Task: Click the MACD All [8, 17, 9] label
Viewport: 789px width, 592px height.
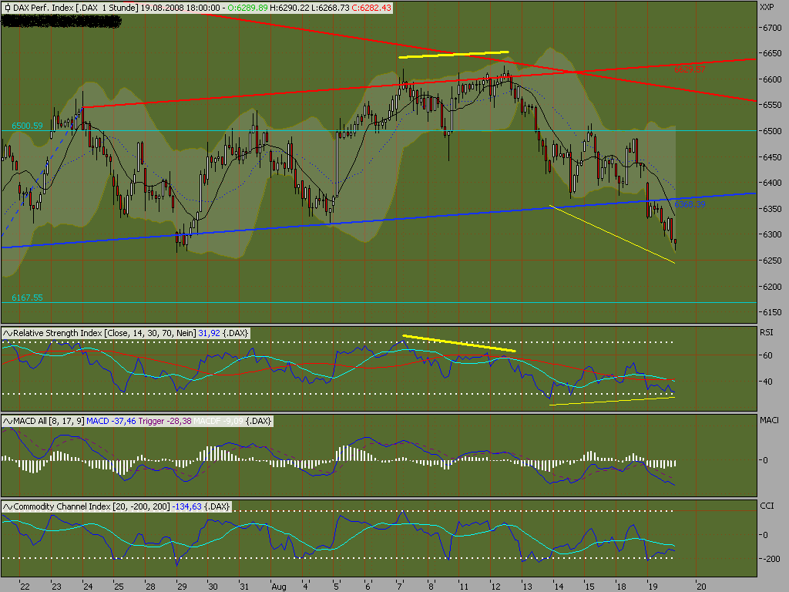Action: [49, 421]
